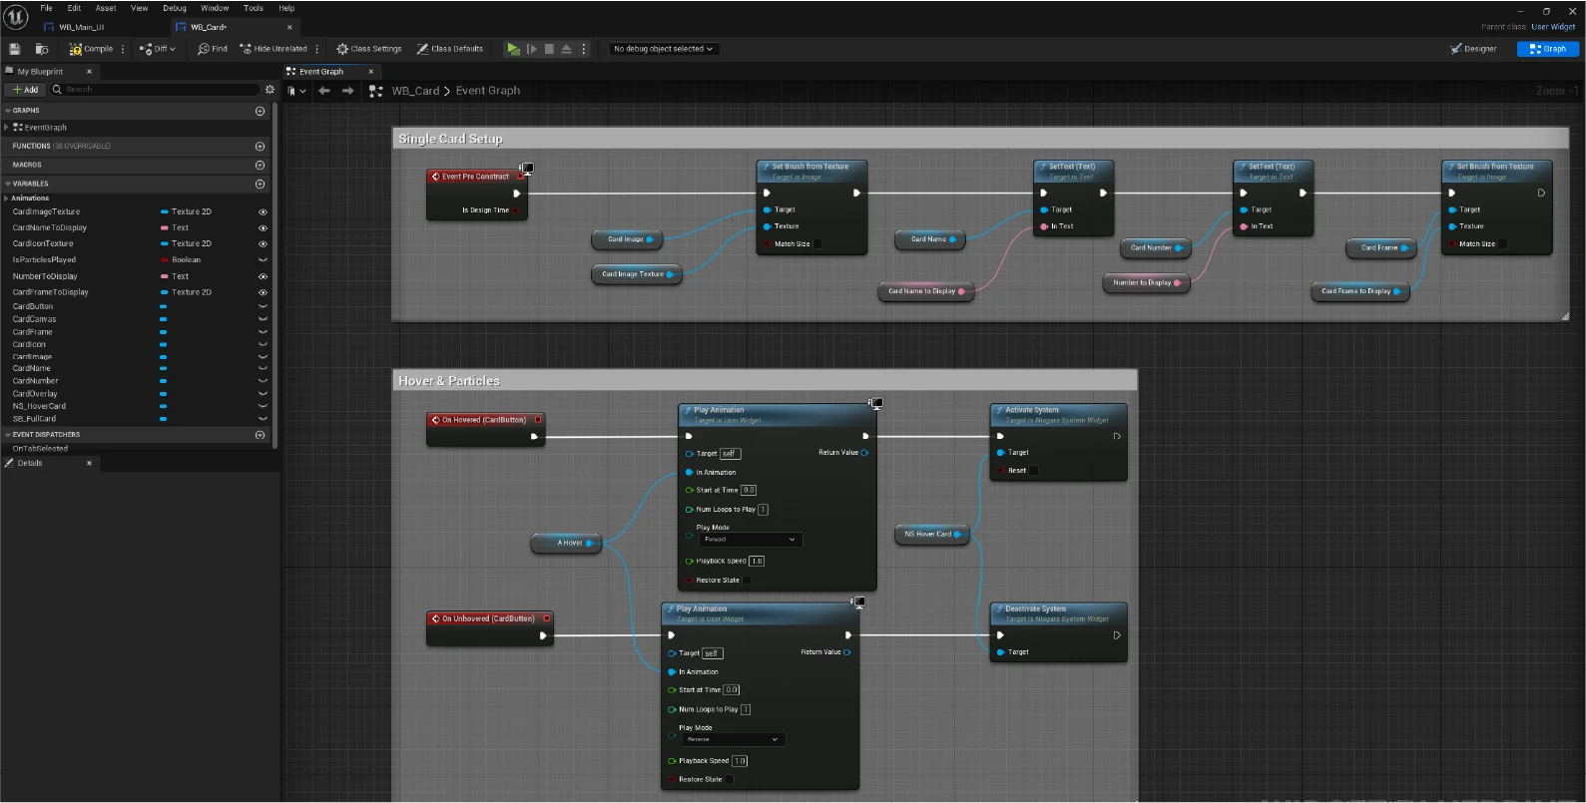1586x803 pixels.
Task: Toggle visibility eye for CardImageTexture variable
Action: [263, 212]
